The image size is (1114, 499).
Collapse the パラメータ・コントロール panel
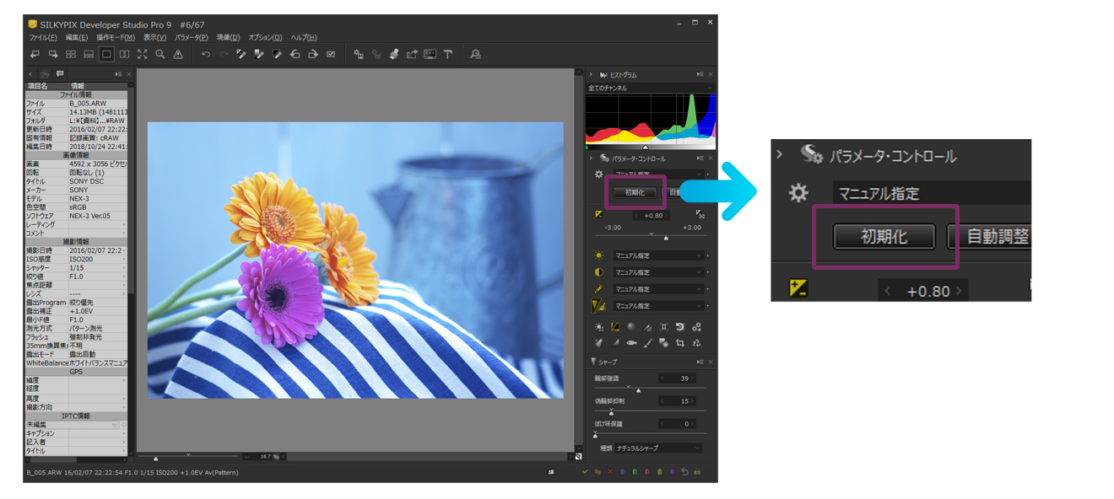(x=591, y=158)
